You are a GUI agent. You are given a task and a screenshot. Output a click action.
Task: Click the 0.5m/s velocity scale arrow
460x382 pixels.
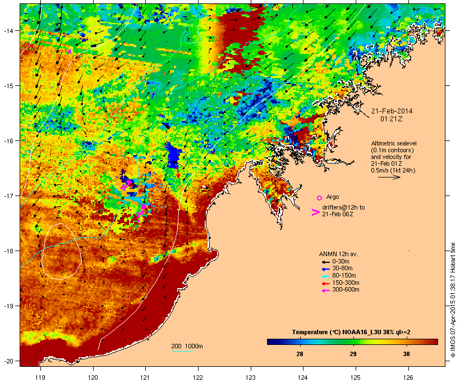[389, 177]
